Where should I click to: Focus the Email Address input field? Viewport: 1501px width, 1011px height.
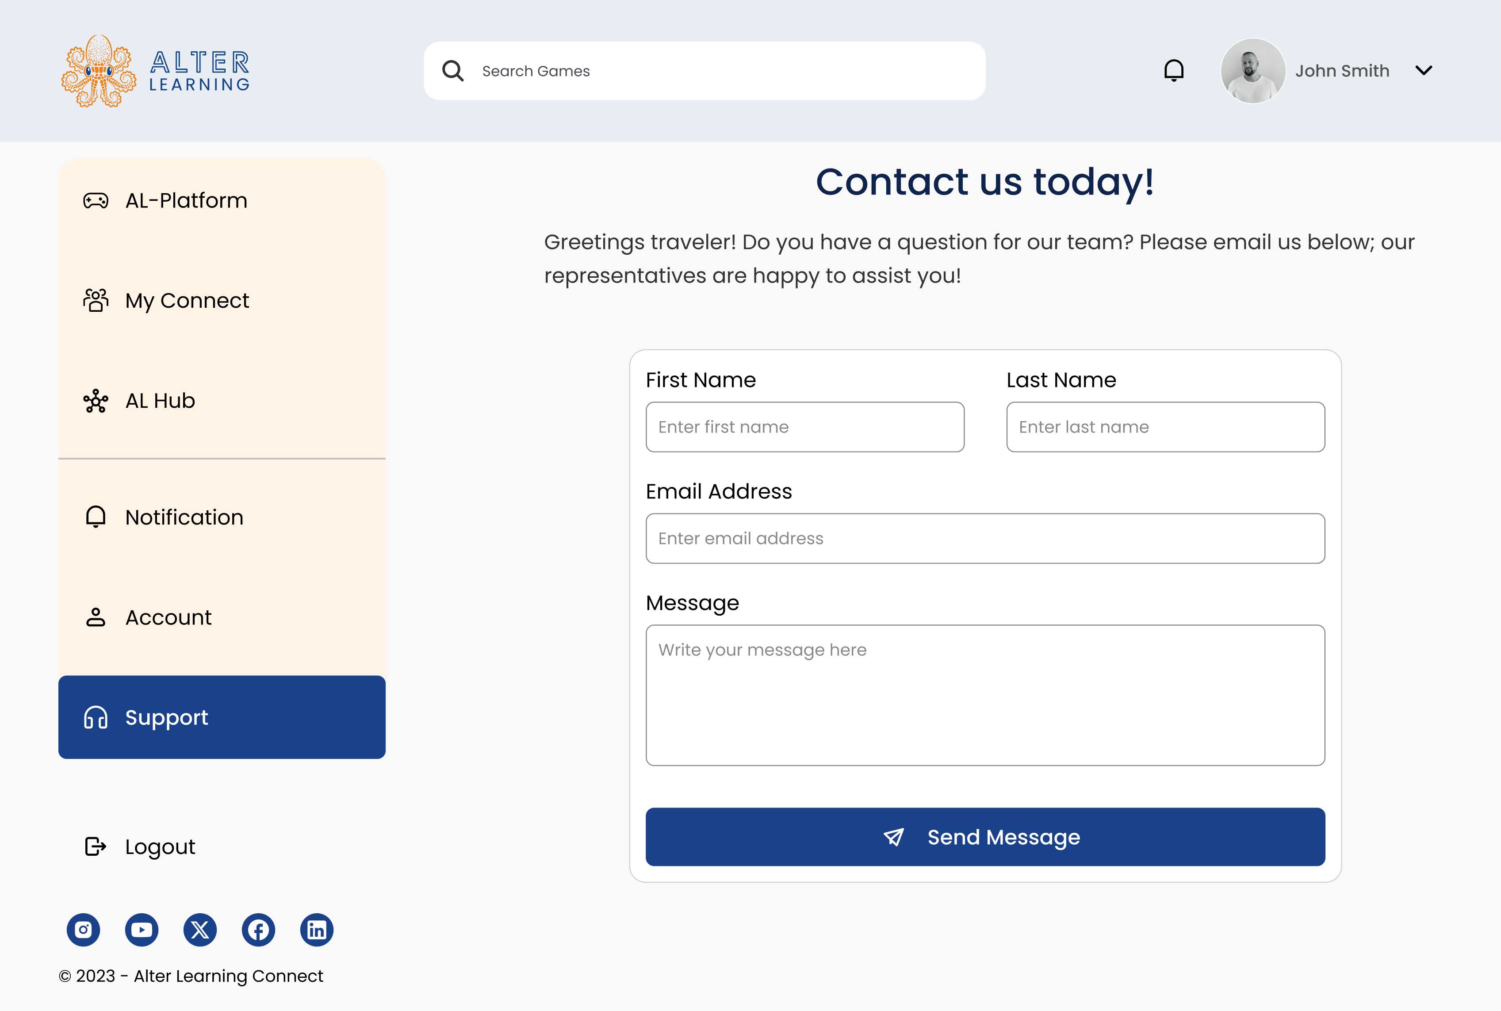point(984,538)
